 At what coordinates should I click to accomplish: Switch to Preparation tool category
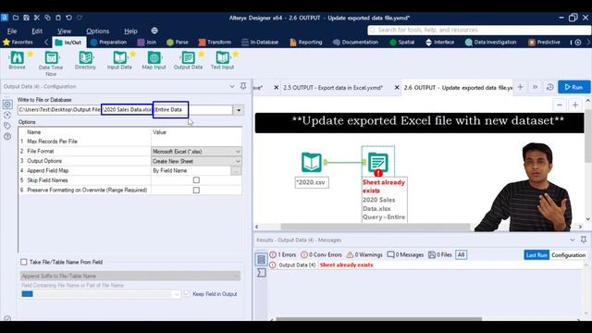click(x=109, y=43)
